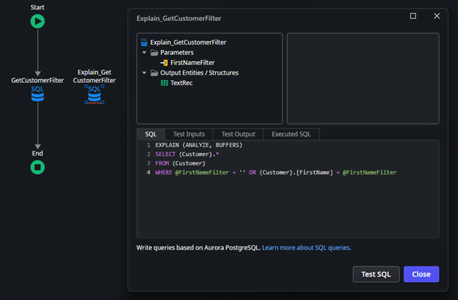Click the SQL database icon beside Explain_GetCustomerFilter in tree

144,42
